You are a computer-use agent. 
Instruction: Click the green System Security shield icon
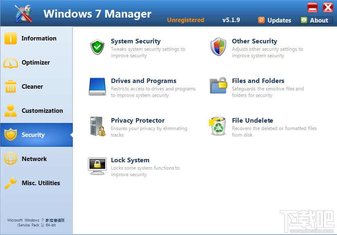97,47
